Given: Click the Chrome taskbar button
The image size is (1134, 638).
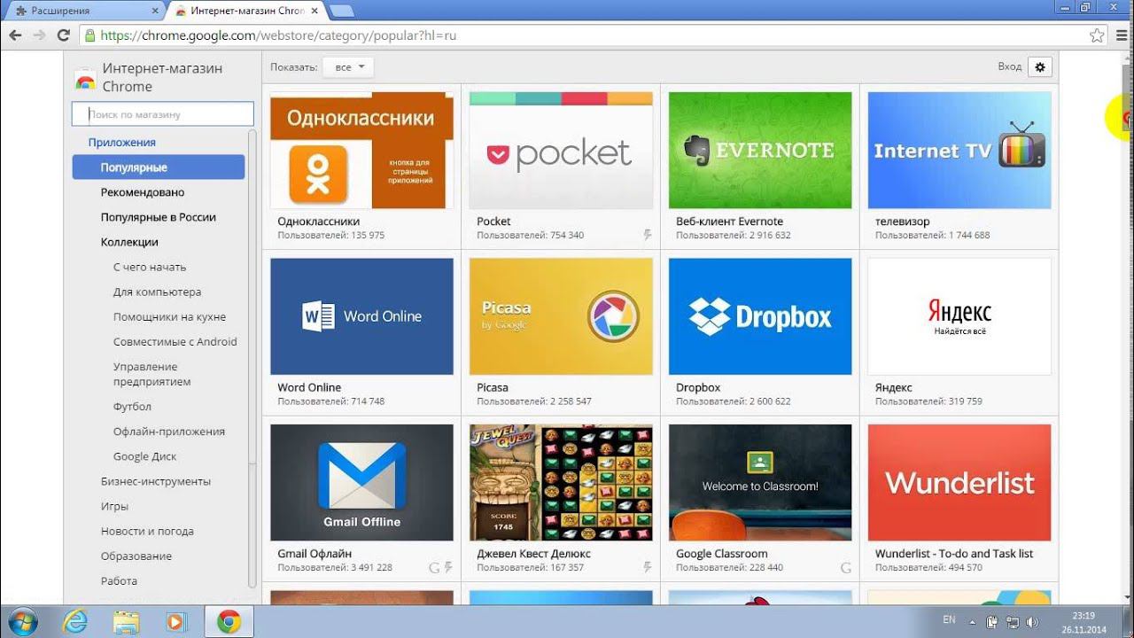Looking at the screenshot, I should [x=229, y=622].
